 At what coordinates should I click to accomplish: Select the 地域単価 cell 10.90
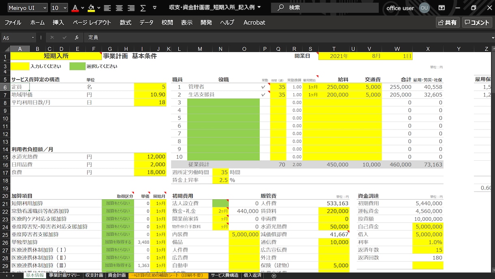click(x=150, y=95)
